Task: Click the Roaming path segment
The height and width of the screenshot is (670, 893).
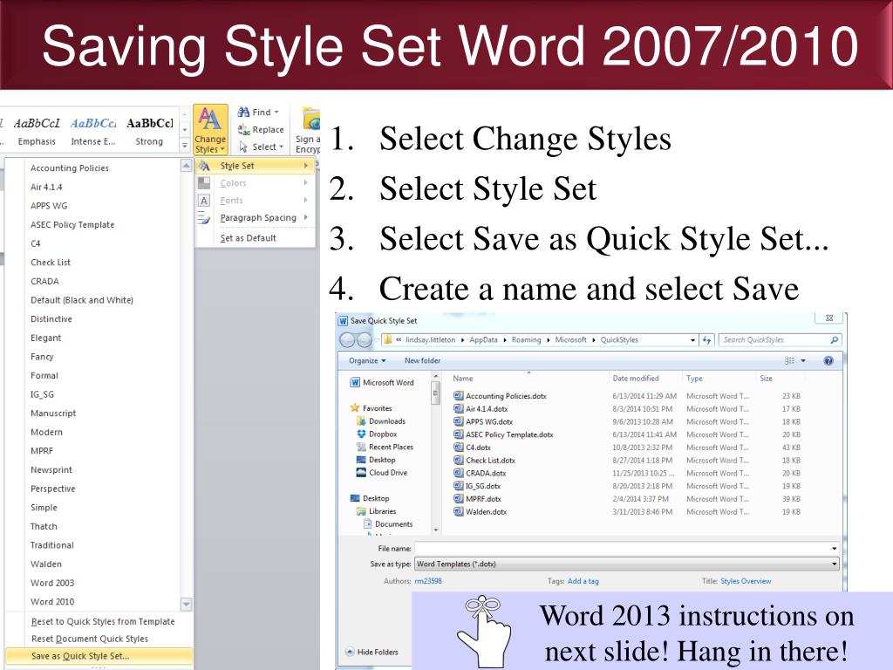Action: pos(526,339)
